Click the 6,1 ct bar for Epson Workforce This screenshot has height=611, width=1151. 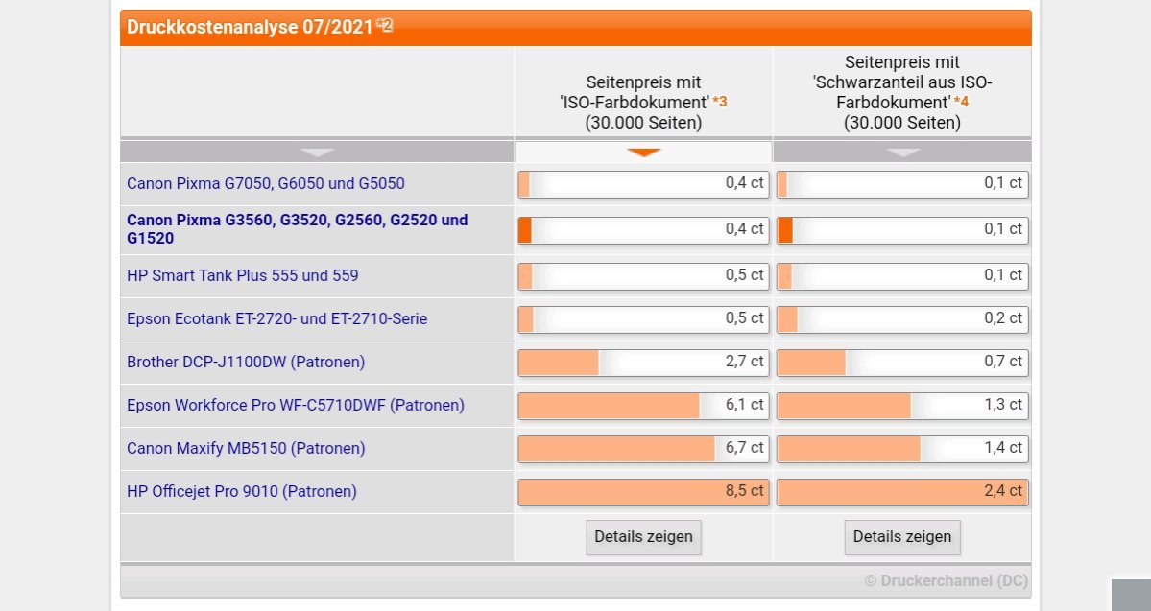click(644, 405)
